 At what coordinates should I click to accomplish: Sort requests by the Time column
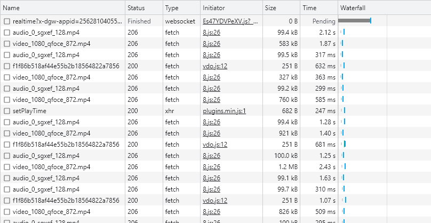click(x=309, y=8)
